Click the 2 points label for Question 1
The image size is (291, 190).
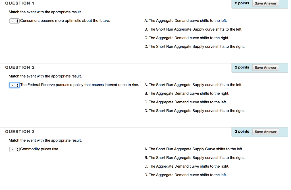[x=242, y=3]
